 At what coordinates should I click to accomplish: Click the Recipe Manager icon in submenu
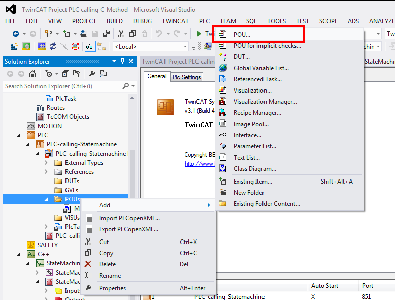(x=223, y=112)
